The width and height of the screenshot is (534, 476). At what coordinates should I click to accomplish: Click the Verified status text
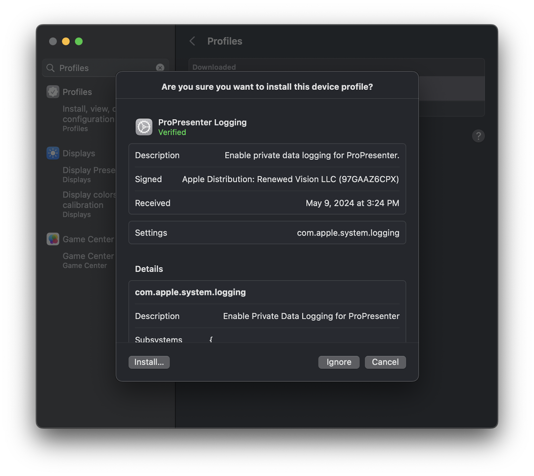(172, 133)
